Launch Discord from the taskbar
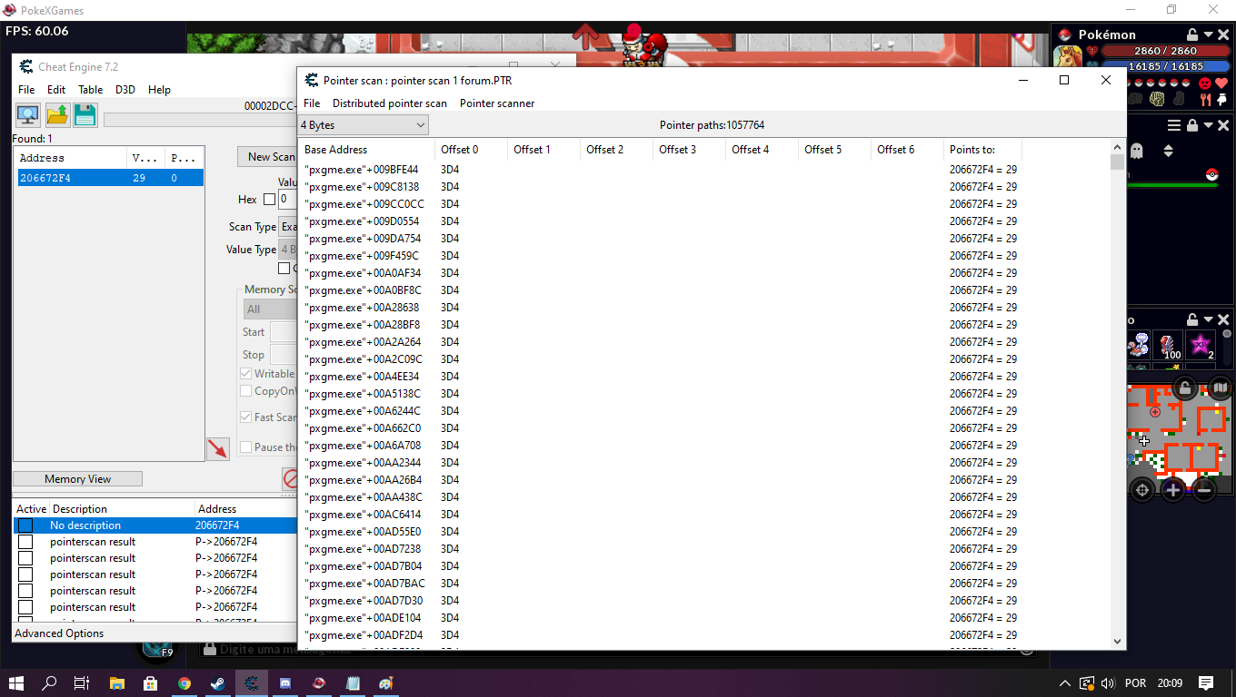This screenshot has width=1236, height=697. coord(285,683)
